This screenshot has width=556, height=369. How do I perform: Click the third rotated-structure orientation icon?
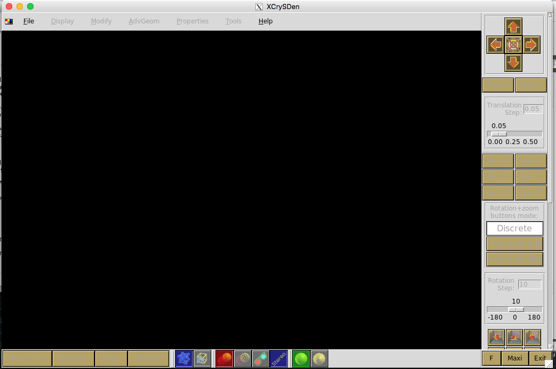(532, 338)
